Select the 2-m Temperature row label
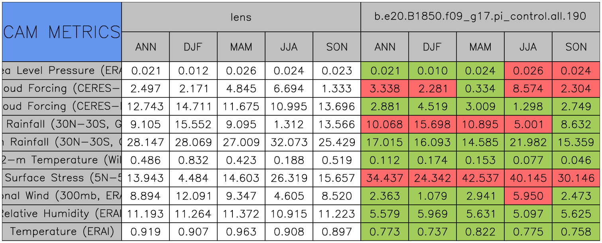The height and width of the screenshot is (243, 602). (x=62, y=160)
